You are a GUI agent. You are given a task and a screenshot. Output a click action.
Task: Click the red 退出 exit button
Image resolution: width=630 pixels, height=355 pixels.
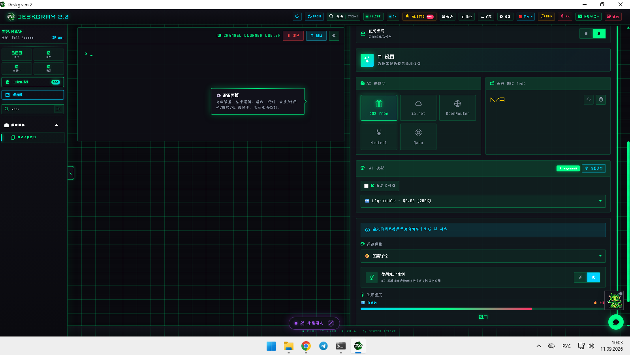click(613, 17)
